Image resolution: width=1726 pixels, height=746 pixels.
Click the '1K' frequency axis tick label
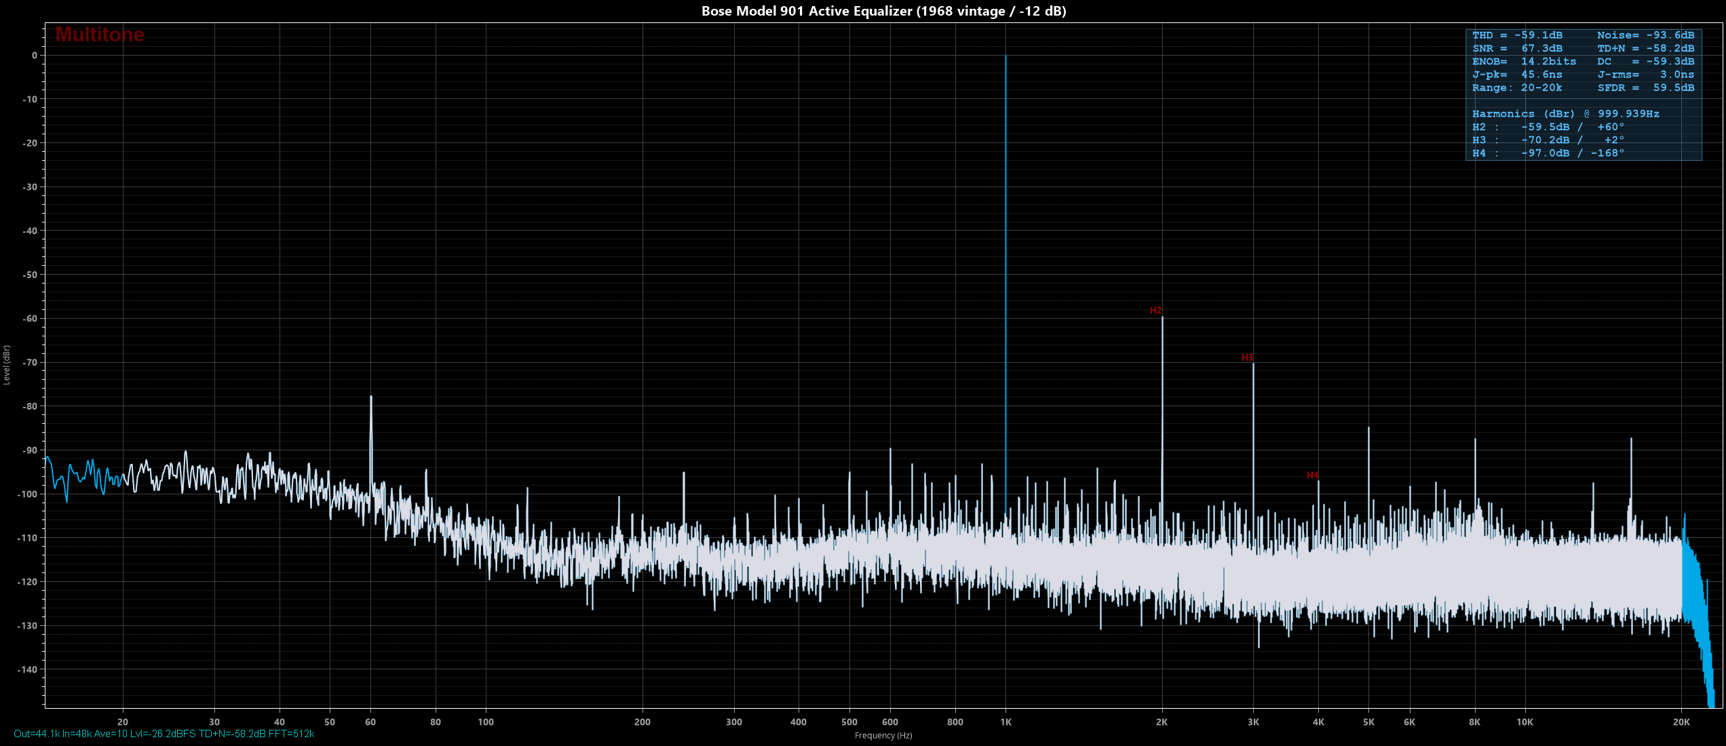1005,722
